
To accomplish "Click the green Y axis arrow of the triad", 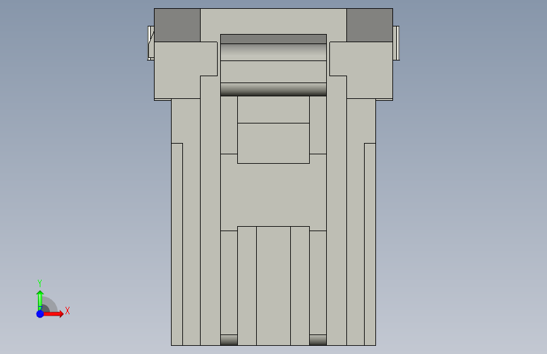I will (x=40, y=300).
